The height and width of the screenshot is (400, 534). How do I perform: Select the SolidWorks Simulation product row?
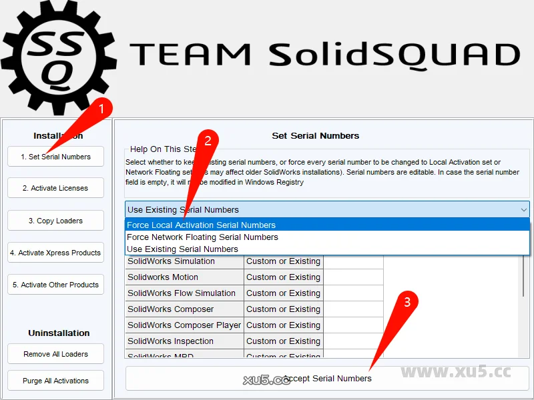pos(172,261)
